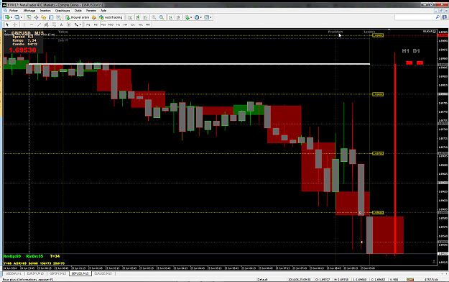Select the equidistant channel tool
Image resolution: width=449 pixels, height=282 pixels.
click(x=47, y=24)
